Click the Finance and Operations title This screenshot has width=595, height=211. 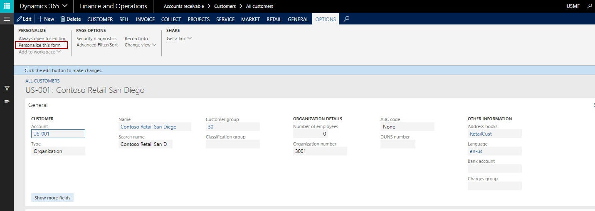[x=113, y=6]
